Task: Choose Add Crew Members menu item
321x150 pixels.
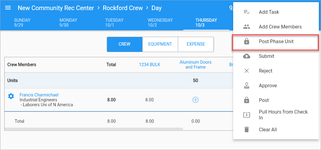Action: (276, 27)
